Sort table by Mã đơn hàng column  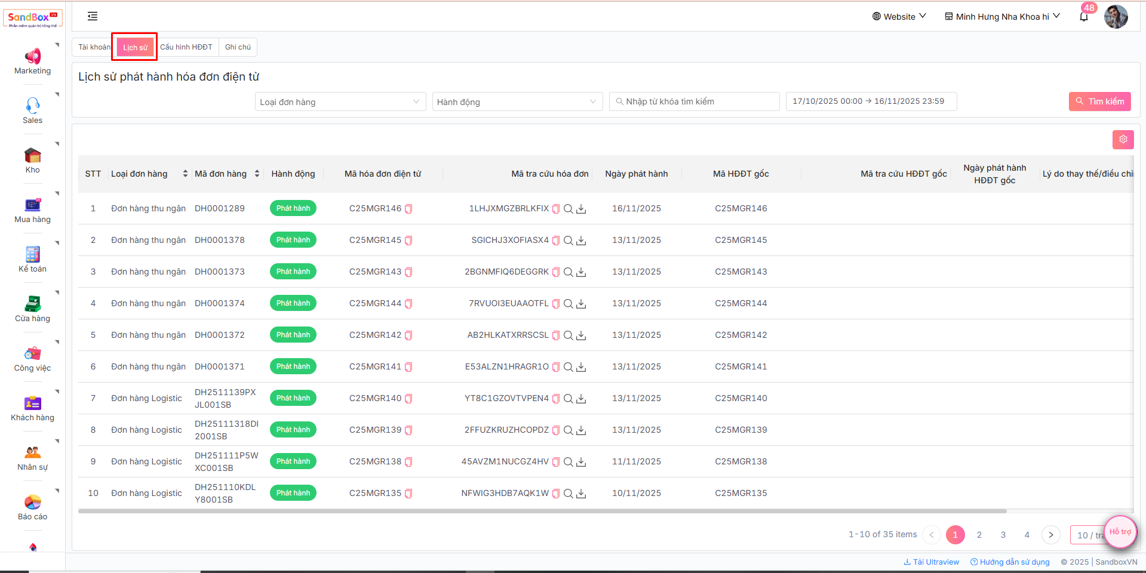[257, 174]
